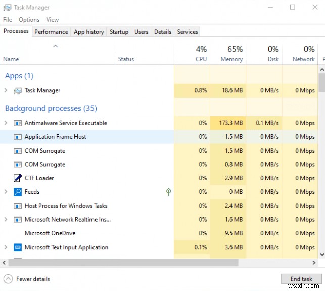This screenshot has width=325, height=291.
Task: Click the Task Manager title bar icon
Action: pyautogui.click(x=7, y=8)
